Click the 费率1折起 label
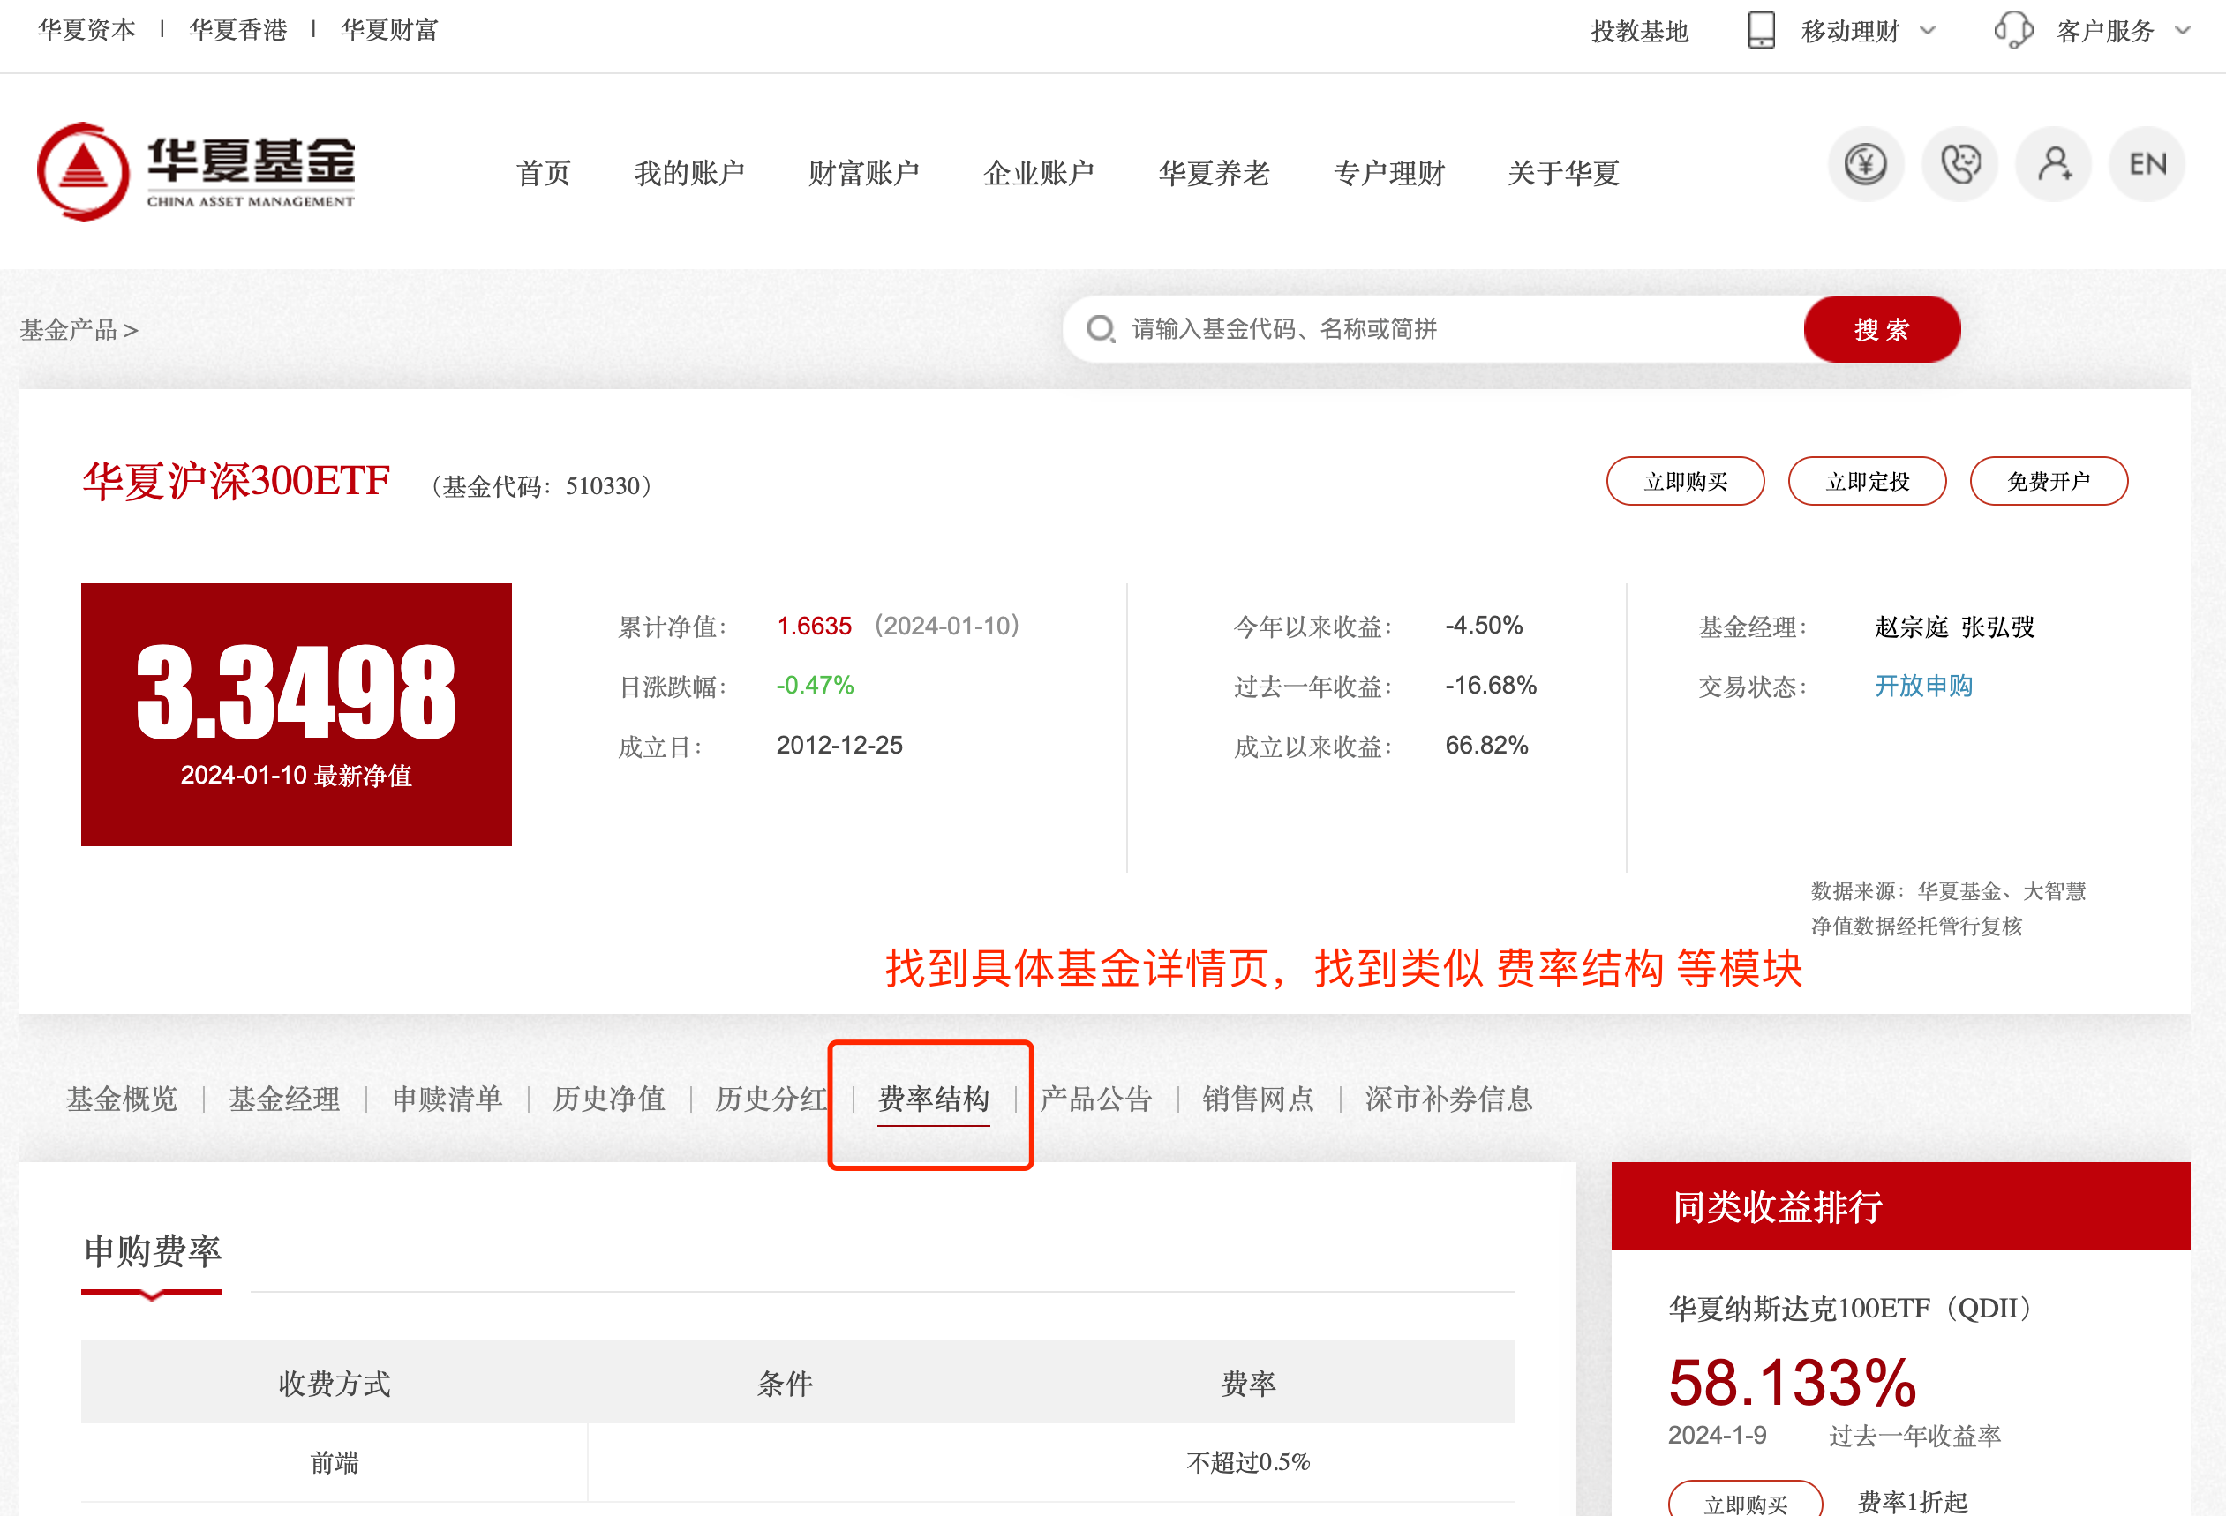 click(x=1913, y=1501)
